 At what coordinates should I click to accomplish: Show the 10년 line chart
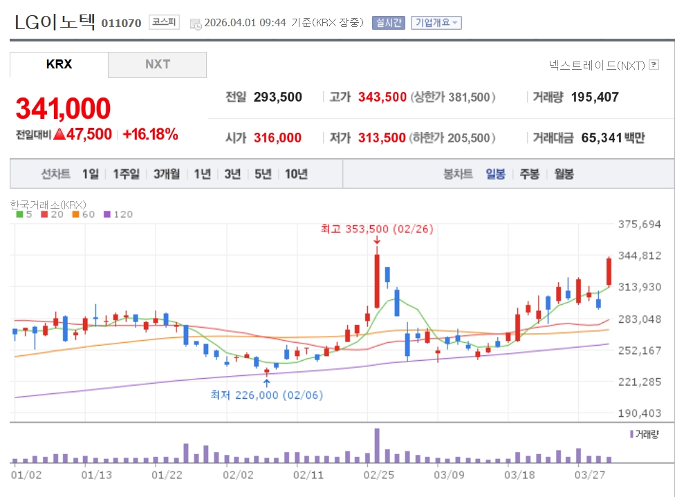click(x=295, y=174)
